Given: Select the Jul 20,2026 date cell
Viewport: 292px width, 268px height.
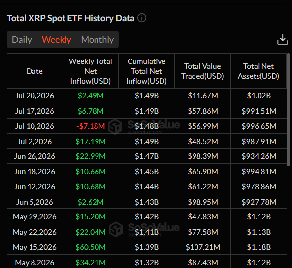Looking at the screenshot, I should 34,96.
